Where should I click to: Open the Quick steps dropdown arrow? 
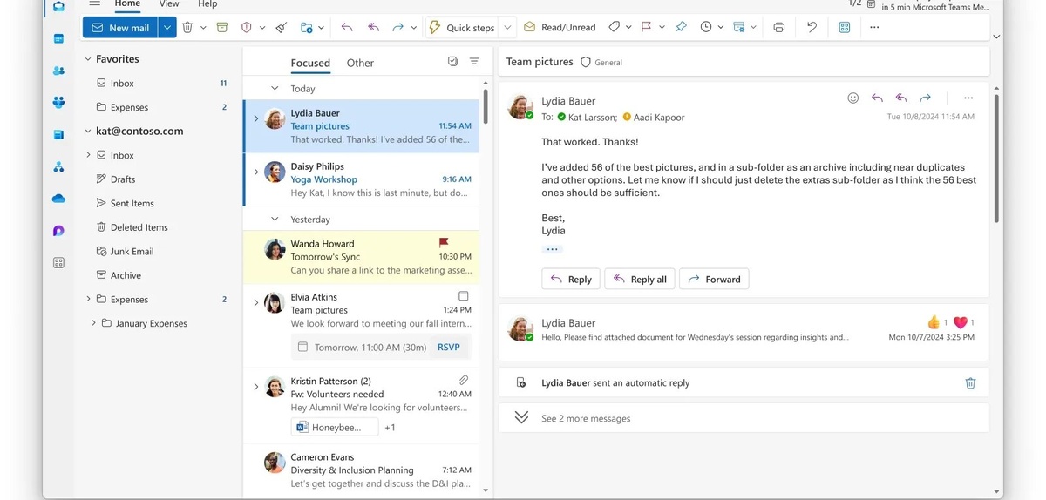(508, 28)
